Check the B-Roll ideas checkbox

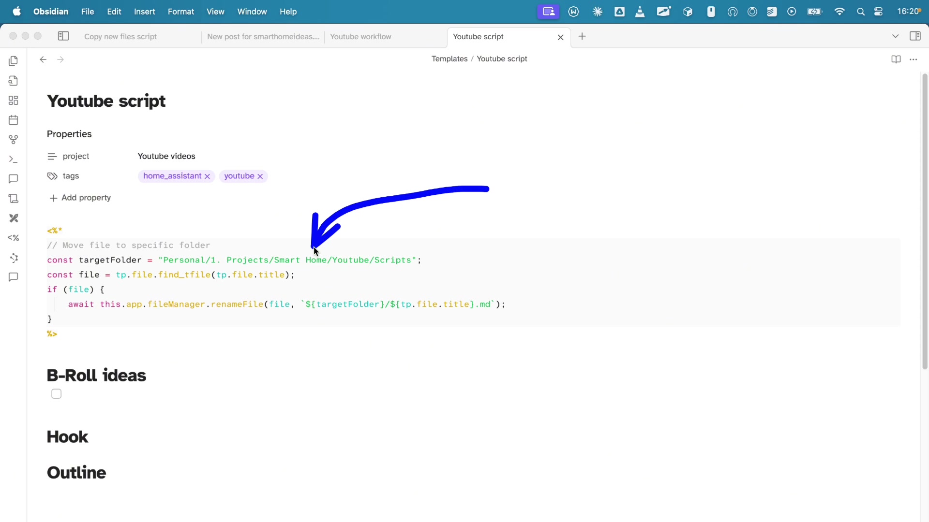pos(57,393)
